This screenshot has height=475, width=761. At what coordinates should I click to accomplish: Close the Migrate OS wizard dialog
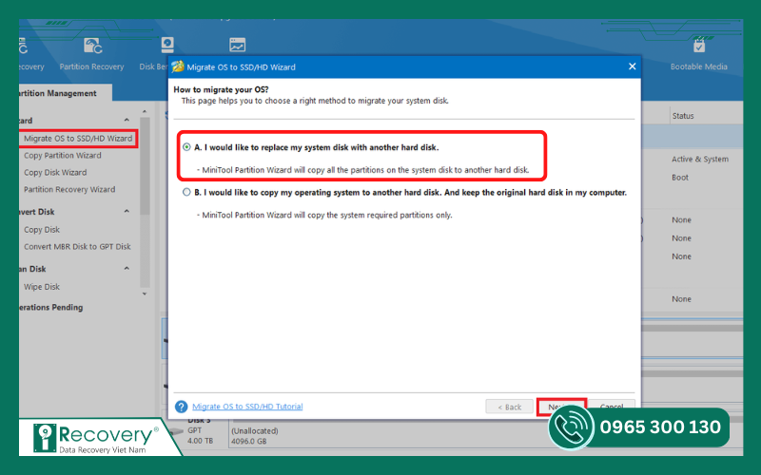click(632, 66)
